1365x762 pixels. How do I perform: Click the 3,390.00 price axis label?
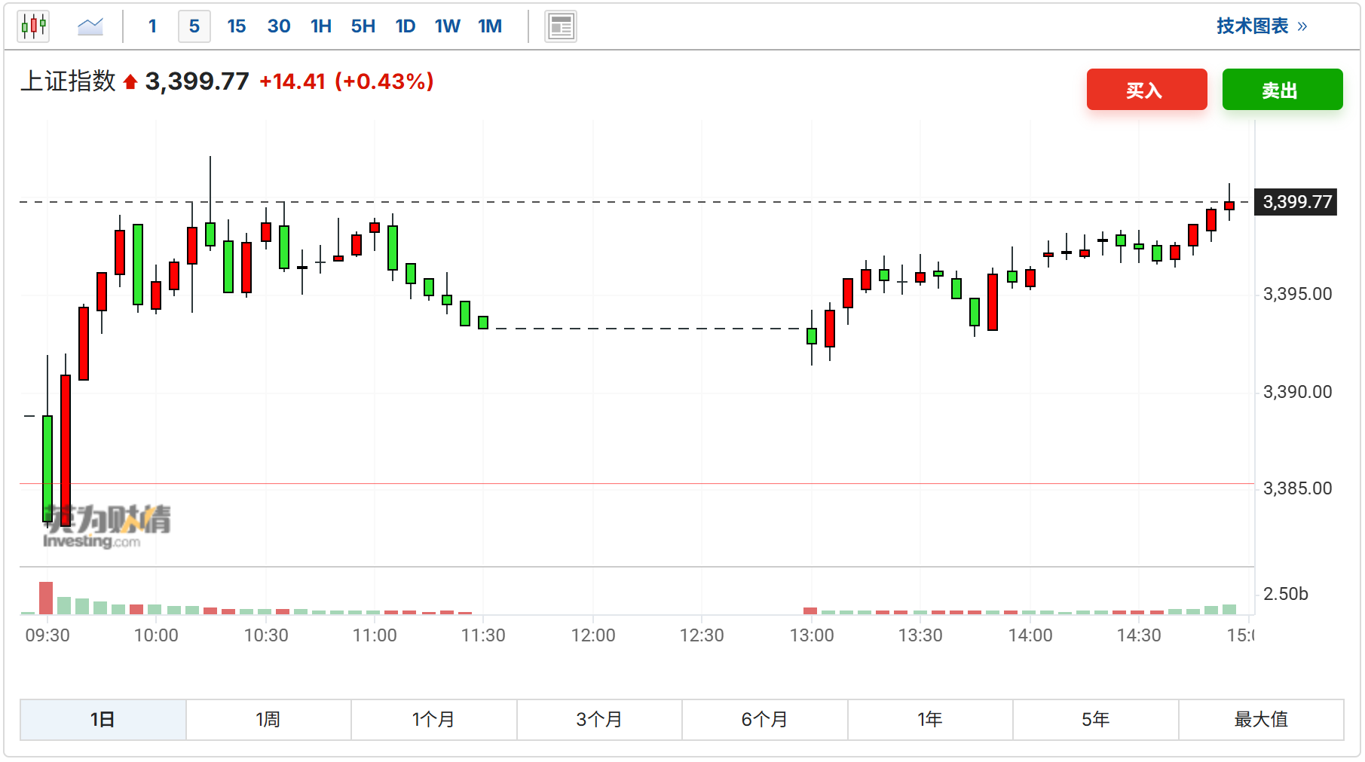pyautogui.click(x=1297, y=392)
